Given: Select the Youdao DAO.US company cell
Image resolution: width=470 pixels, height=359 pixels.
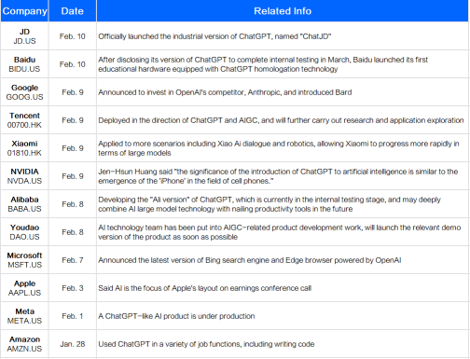Looking at the screenshot, I should [x=24, y=232].
